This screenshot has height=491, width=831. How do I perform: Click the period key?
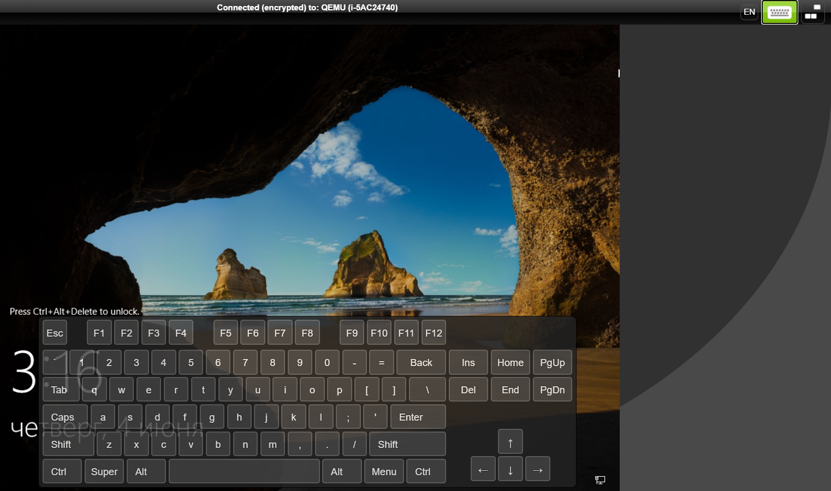click(327, 444)
